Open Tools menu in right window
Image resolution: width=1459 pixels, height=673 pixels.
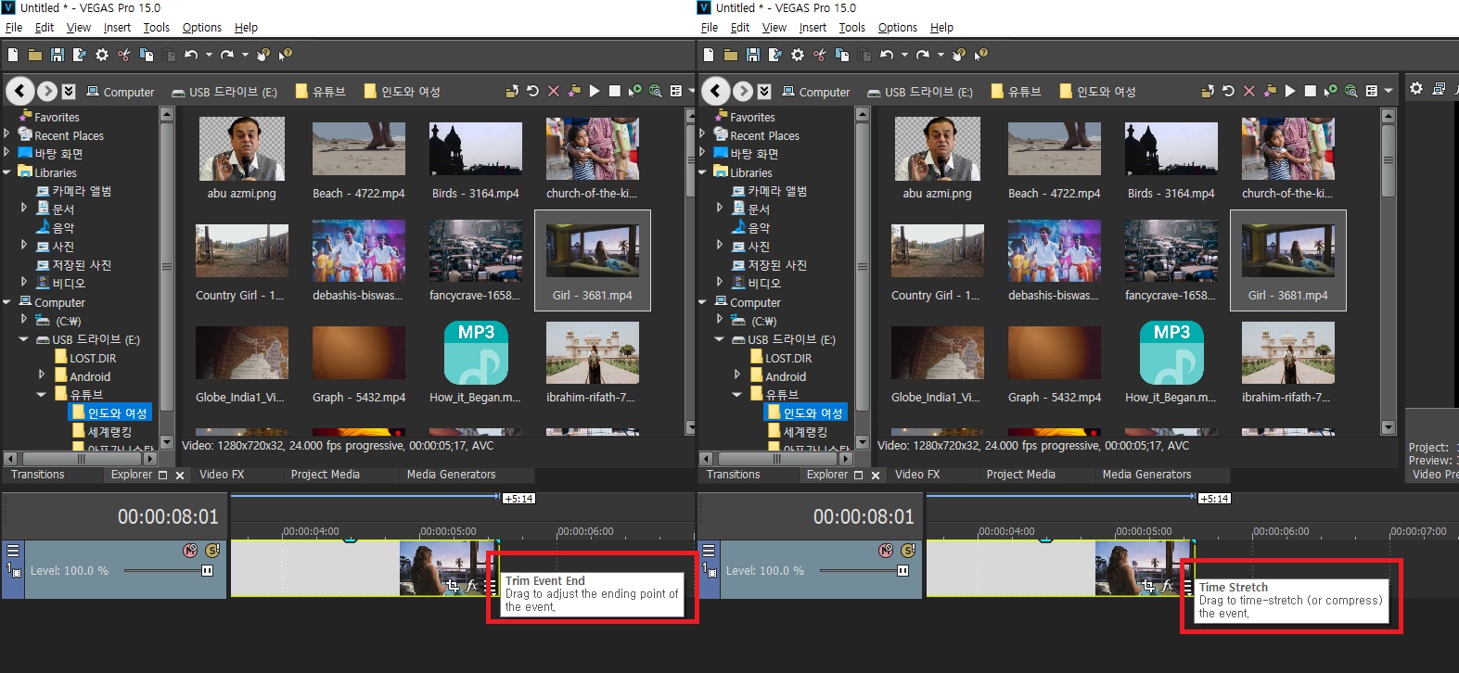click(851, 28)
